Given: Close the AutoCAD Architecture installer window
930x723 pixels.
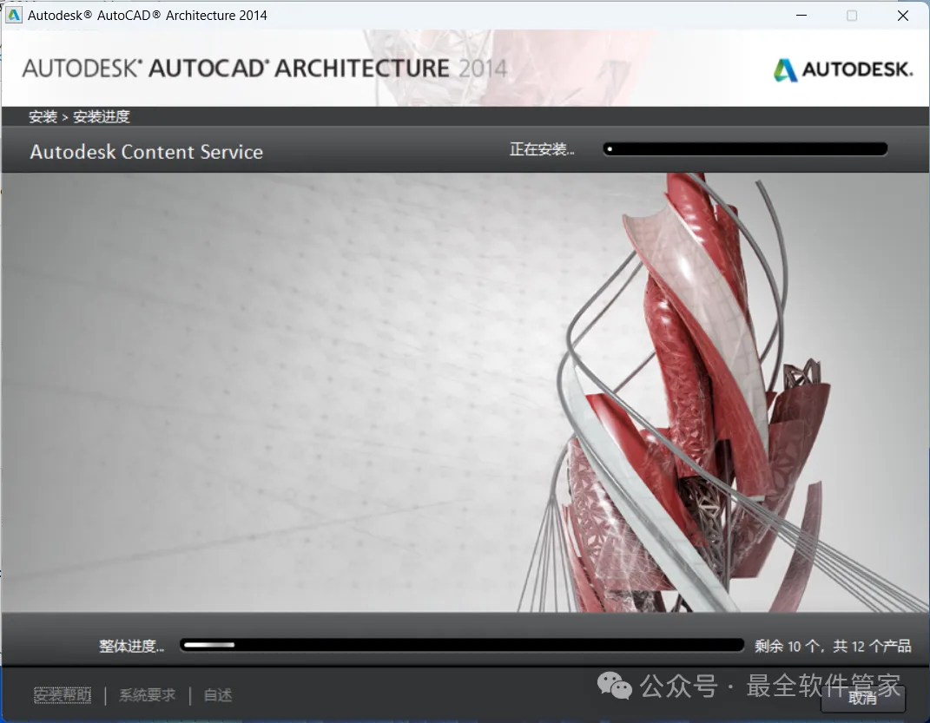Looking at the screenshot, I should 903,15.
